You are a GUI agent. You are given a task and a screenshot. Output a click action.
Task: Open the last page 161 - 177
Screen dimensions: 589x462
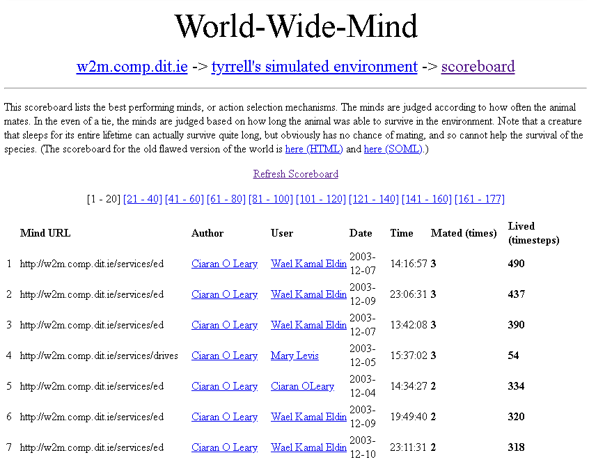[x=479, y=199]
